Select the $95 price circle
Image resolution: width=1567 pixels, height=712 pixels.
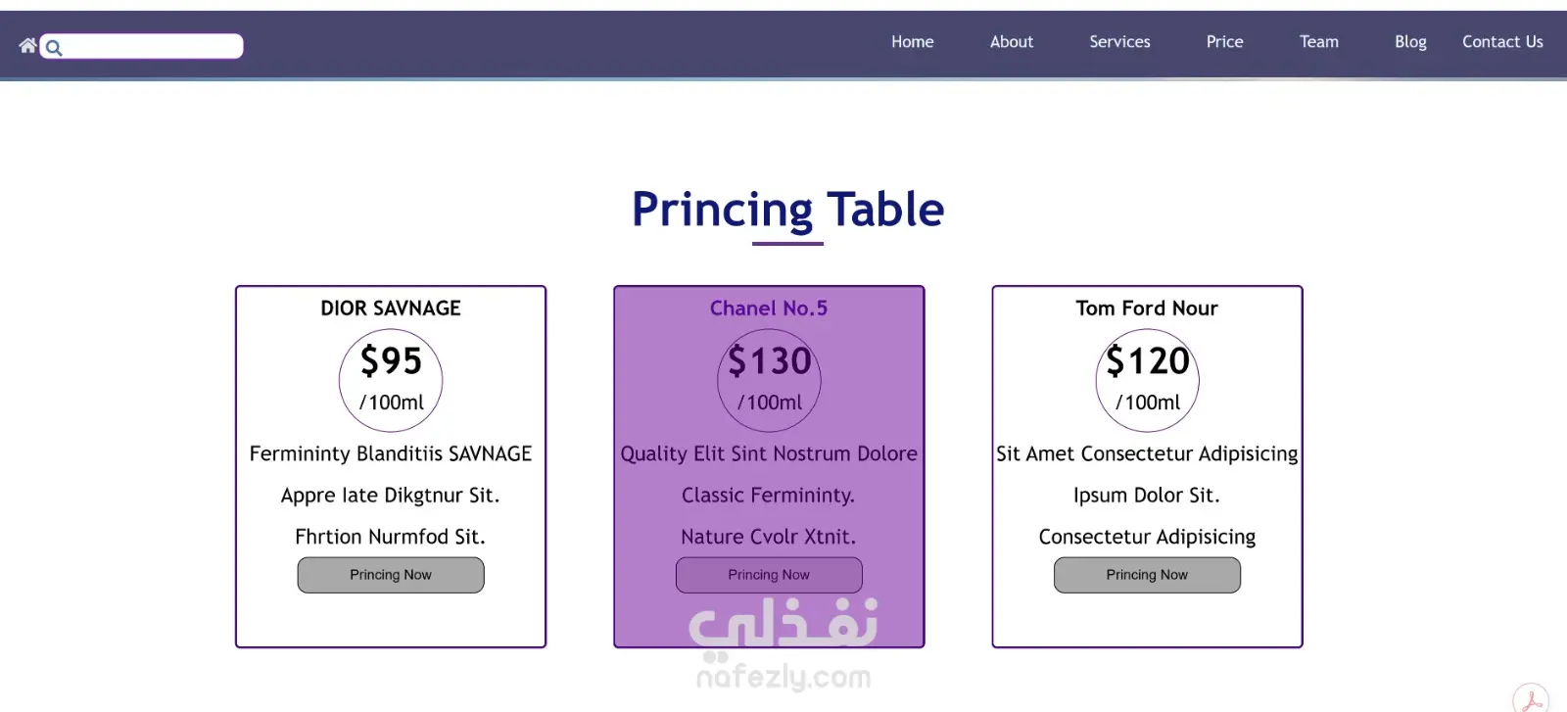click(391, 380)
